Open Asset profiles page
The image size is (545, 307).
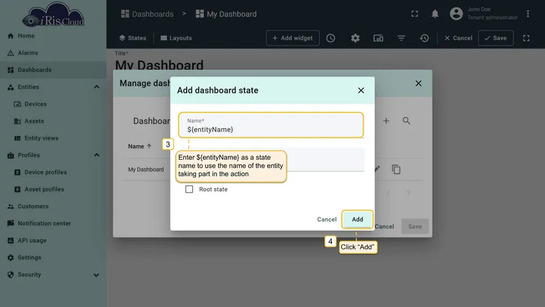click(53, 190)
